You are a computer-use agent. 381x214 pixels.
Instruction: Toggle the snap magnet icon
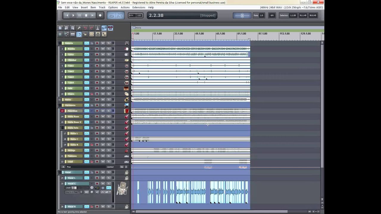pyautogui.click(x=79, y=34)
